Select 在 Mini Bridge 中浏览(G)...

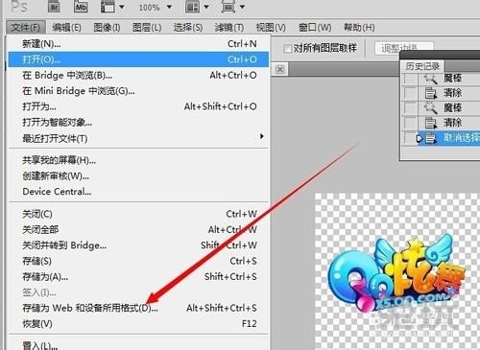pyautogui.click(x=138, y=91)
